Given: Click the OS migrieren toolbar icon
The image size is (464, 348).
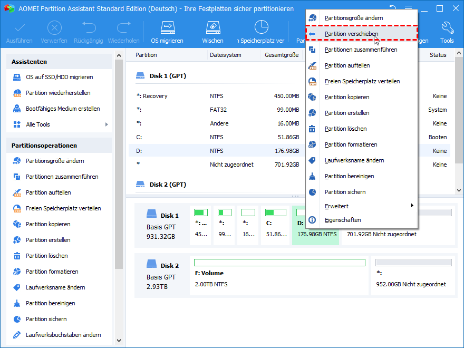Looking at the screenshot, I should pos(167,28).
